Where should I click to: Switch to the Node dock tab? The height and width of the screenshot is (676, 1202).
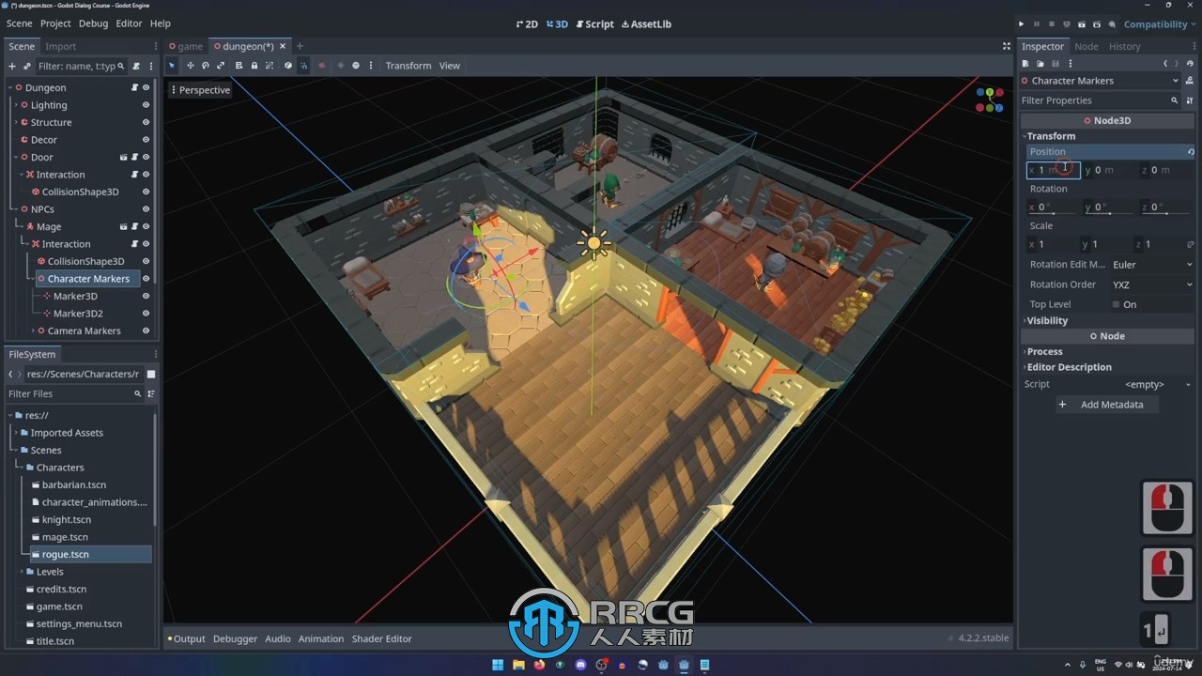1086,46
